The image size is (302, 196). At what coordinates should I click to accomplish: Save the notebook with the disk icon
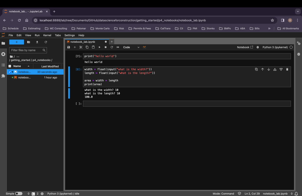(x=68, y=47)
